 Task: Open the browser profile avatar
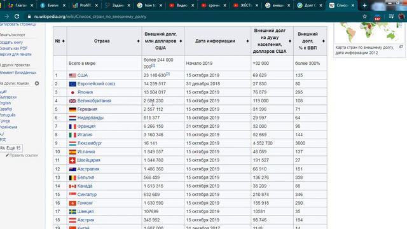(402, 17)
